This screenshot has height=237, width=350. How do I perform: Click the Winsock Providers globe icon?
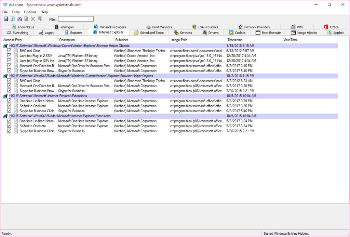point(96,27)
